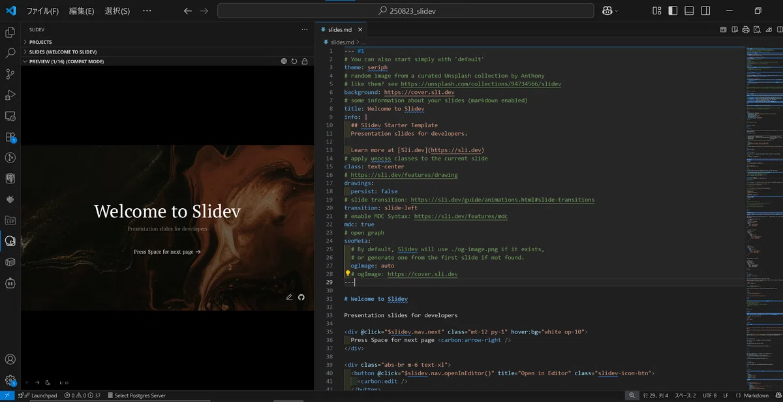Open the Run and Debug view
This screenshot has height=402, width=783.
click(10, 95)
